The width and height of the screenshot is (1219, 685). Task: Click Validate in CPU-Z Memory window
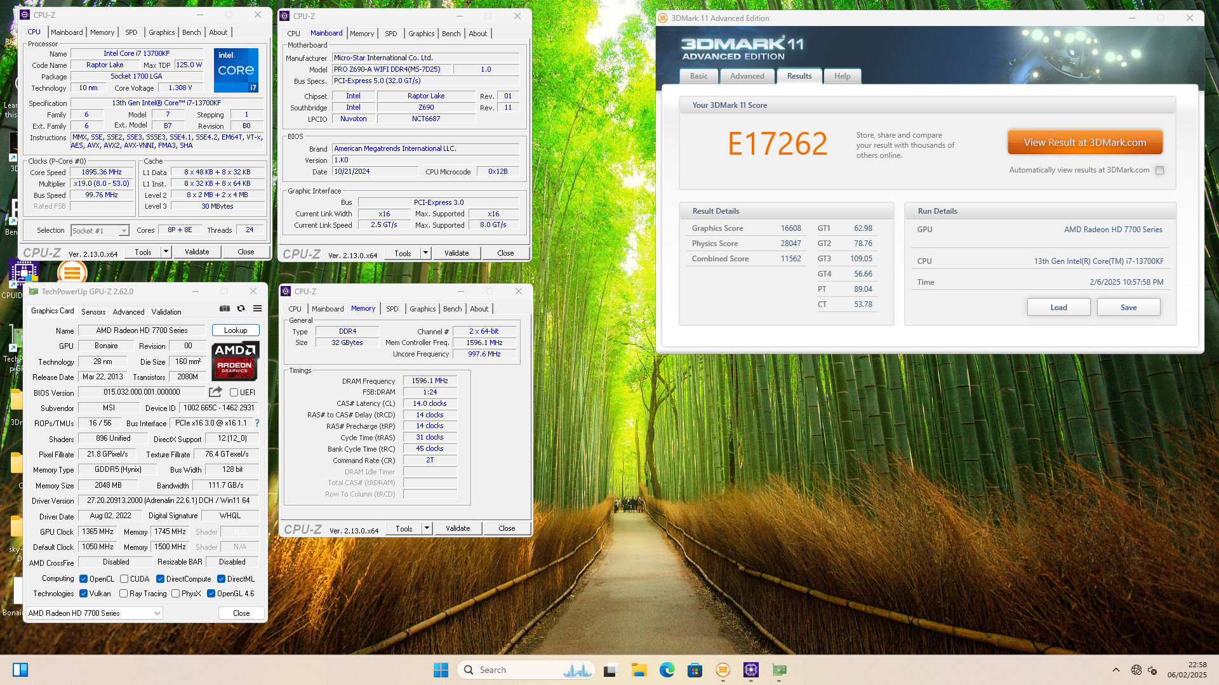tap(458, 528)
